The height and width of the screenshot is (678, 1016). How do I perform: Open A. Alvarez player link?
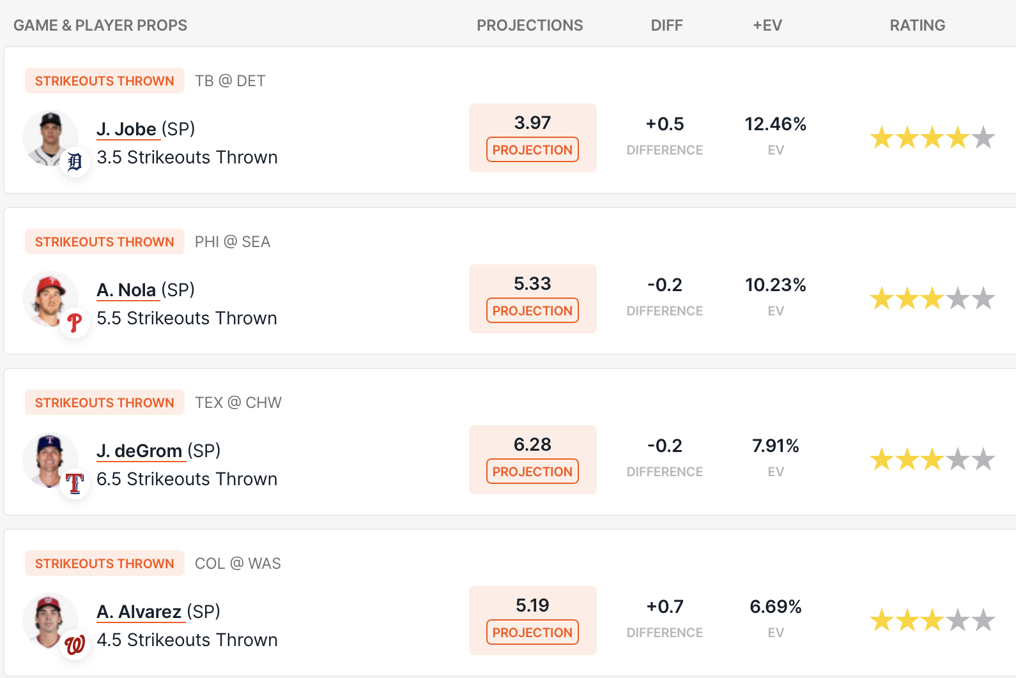coord(139,612)
